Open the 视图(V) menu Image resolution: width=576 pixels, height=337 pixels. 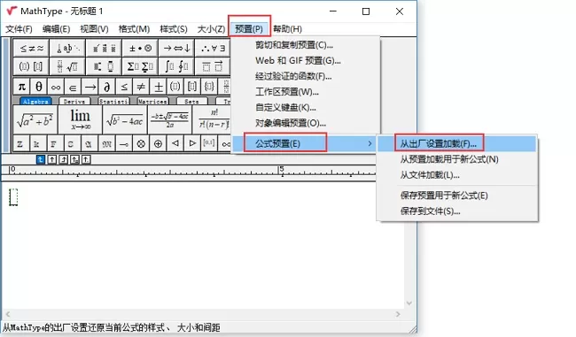pyautogui.click(x=95, y=29)
